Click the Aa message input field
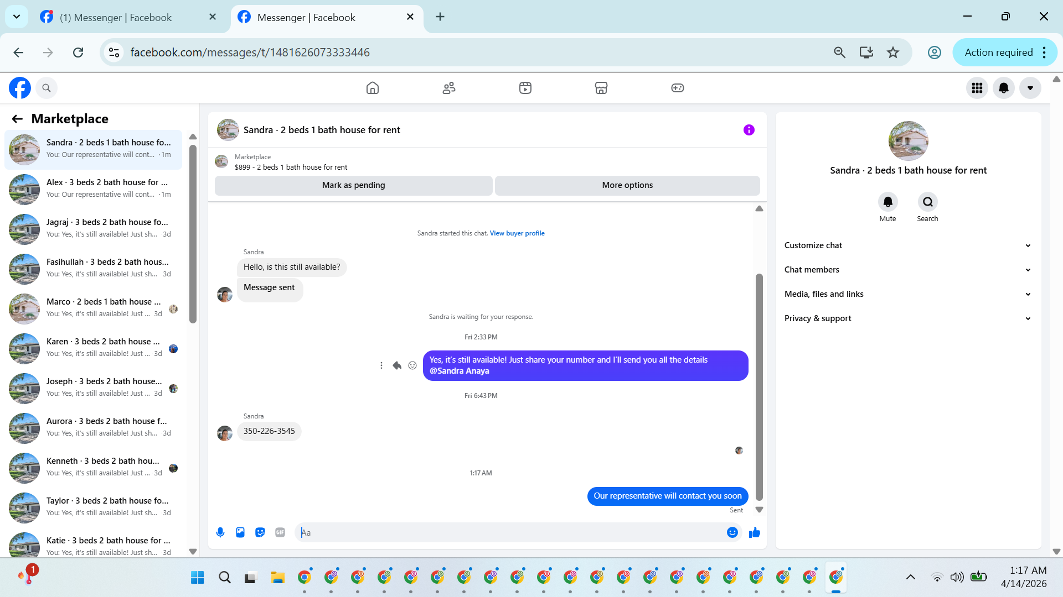Image resolution: width=1063 pixels, height=597 pixels. (x=509, y=532)
